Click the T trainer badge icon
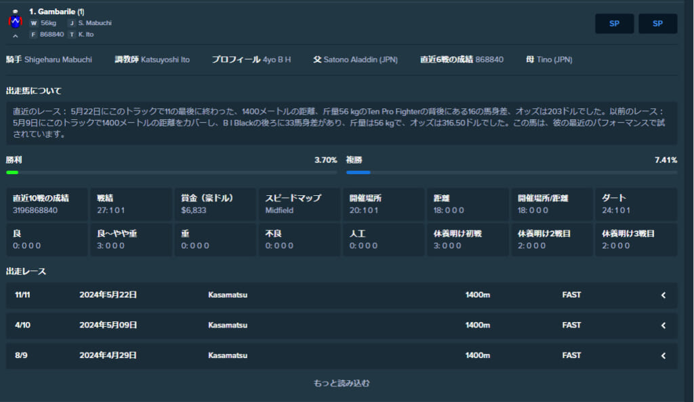This screenshot has height=402, width=694. (x=71, y=34)
